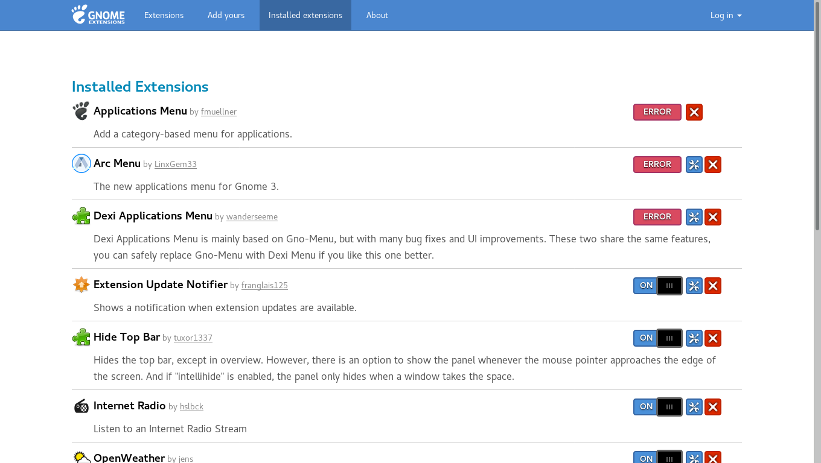Click the Dexi Applications Menu puzzle icon
The width and height of the screenshot is (821, 463).
(81, 216)
